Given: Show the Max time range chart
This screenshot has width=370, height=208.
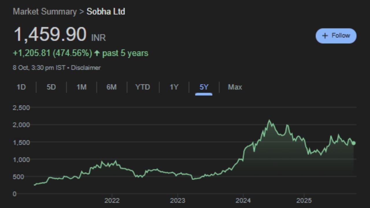Looking at the screenshot, I should pos(235,87).
